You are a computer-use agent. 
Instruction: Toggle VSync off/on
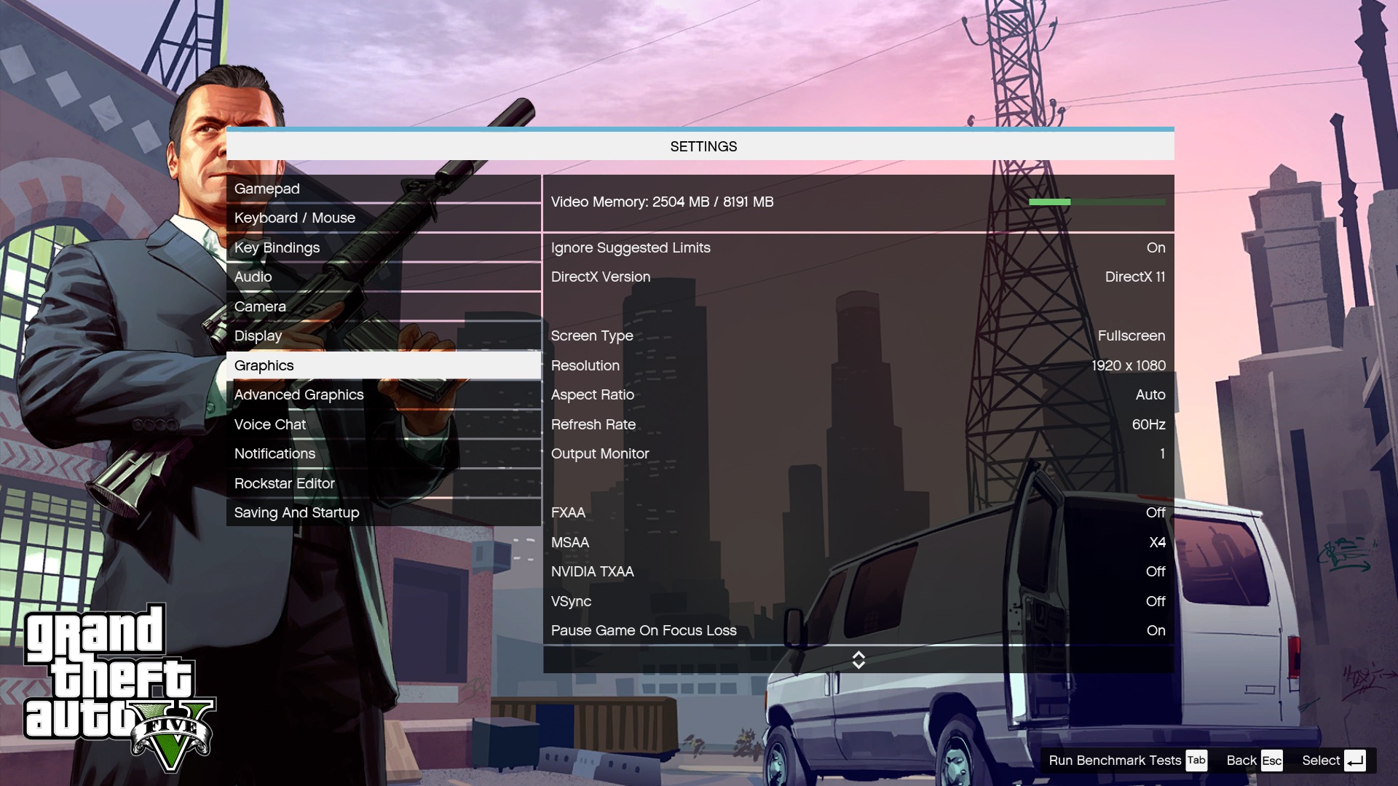[x=1156, y=600]
